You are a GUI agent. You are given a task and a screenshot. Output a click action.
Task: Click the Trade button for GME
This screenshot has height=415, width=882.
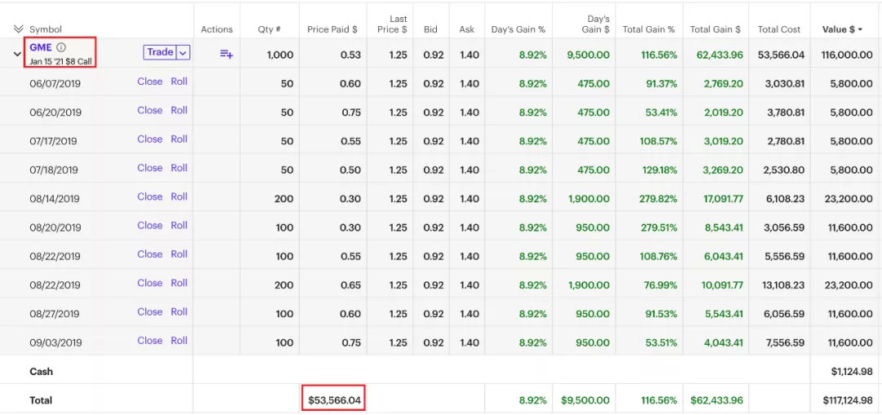click(x=159, y=52)
